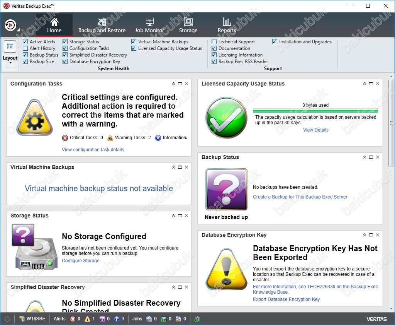Click the second Jobs icon in status bar
395x325 pixels.
pos(164,319)
